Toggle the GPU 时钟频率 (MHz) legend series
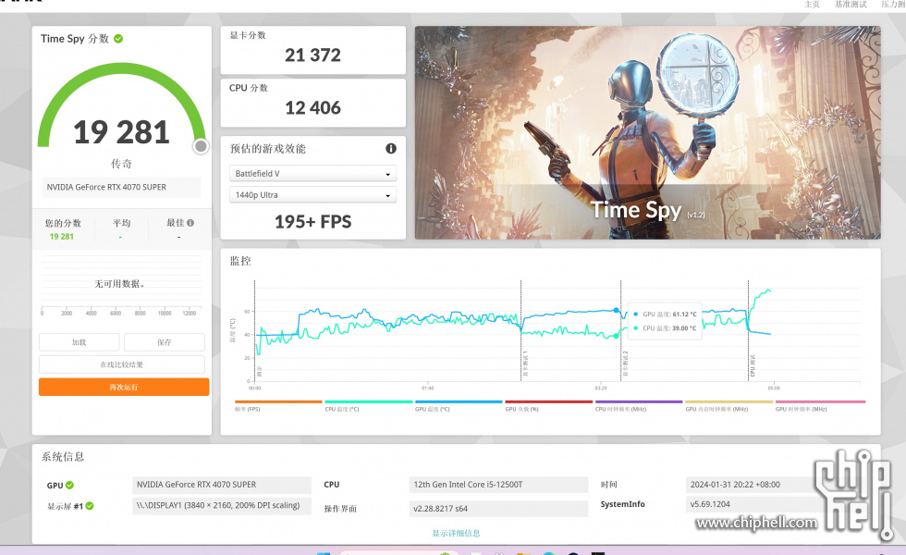 821,405
